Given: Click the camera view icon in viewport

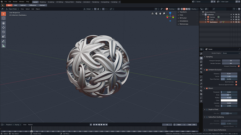Looking at the screenshot, I should [x=156, y=14].
